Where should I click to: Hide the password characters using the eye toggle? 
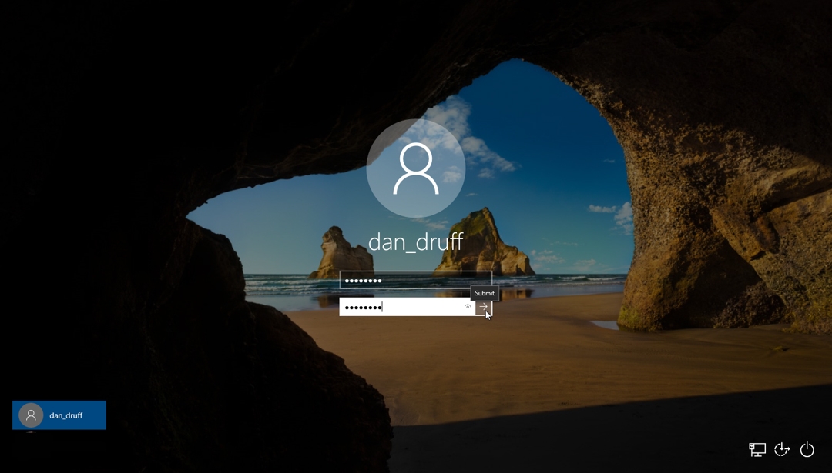[468, 307]
